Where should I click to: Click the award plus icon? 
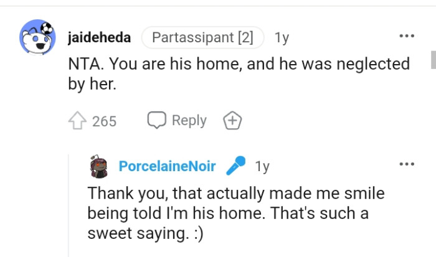(232, 121)
